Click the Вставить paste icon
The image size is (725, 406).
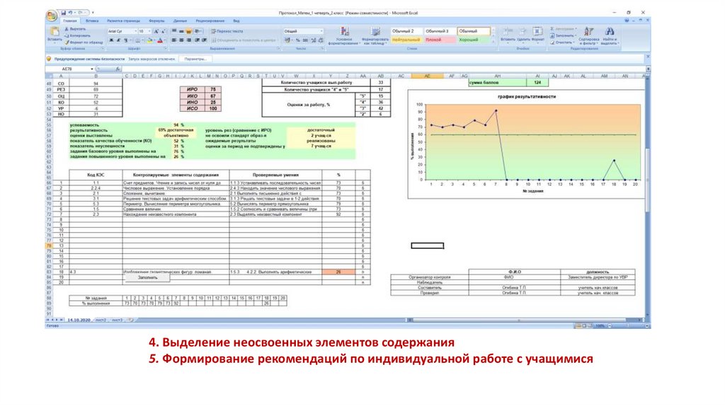click(x=54, y=33)
